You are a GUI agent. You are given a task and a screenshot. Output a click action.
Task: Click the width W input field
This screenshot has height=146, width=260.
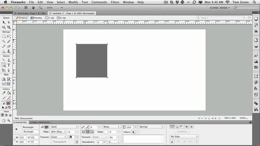tap(23, 137)
